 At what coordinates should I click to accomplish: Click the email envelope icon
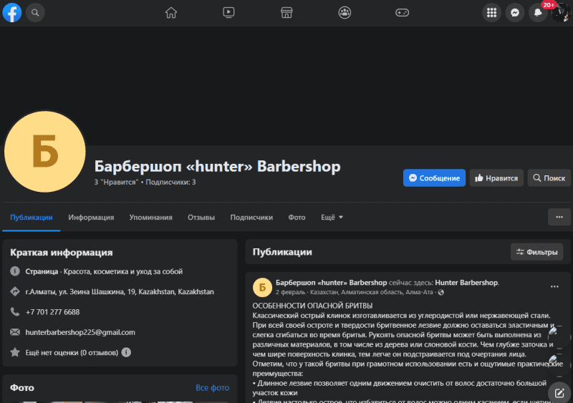[x=14, y=332]
